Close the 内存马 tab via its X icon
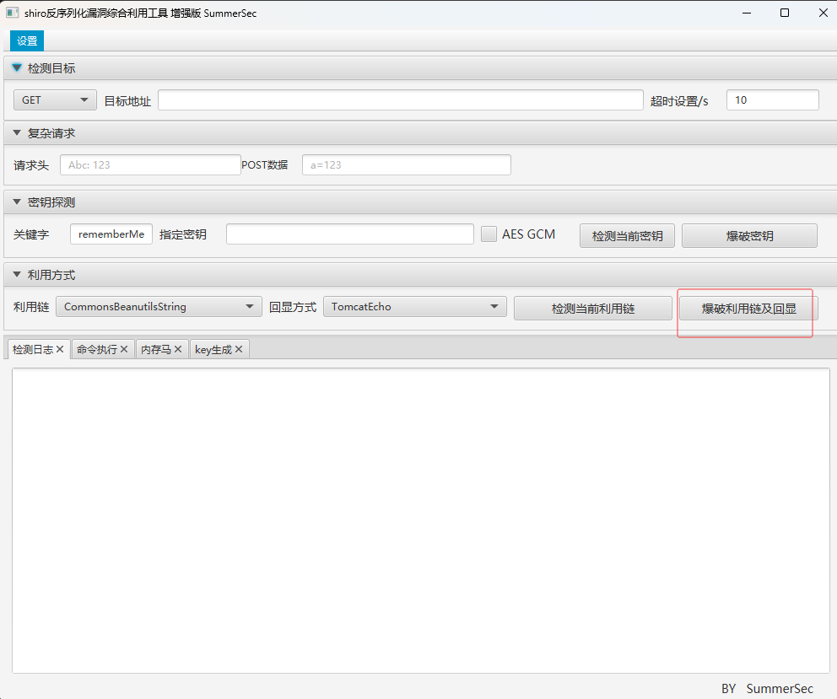Image resolution: width=837 pixels, height=699 pixels. [x=178, y=349]
